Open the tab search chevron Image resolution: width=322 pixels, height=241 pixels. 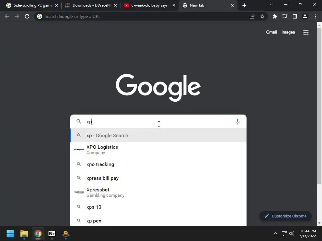(271, 4)
